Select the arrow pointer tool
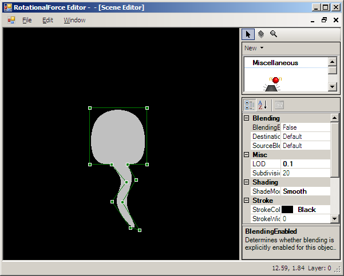344x276 pixels. pos(248,34)
